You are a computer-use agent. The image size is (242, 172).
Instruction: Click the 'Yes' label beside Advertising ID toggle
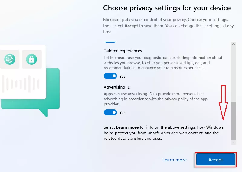click(x=122, y=112)
